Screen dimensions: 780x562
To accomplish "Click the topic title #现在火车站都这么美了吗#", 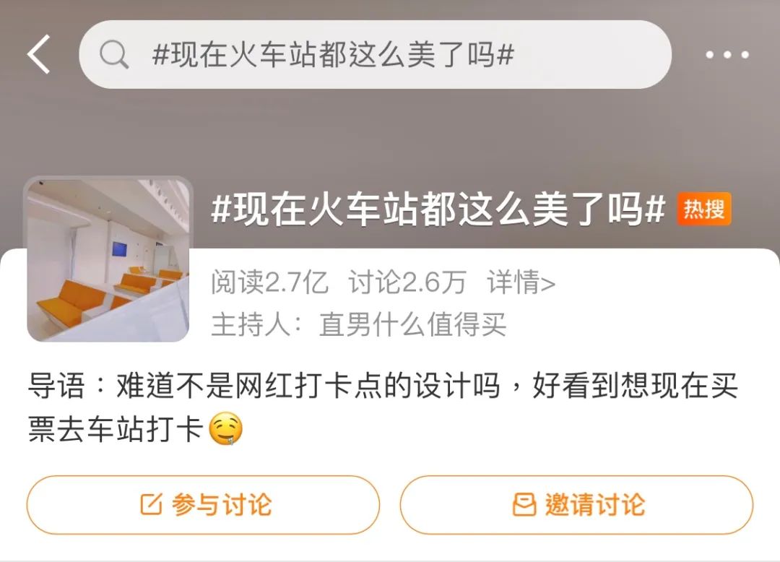I will click(438, 209).
